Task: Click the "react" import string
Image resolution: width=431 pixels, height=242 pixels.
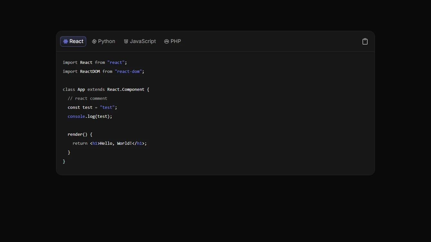Action: [116, 63]
